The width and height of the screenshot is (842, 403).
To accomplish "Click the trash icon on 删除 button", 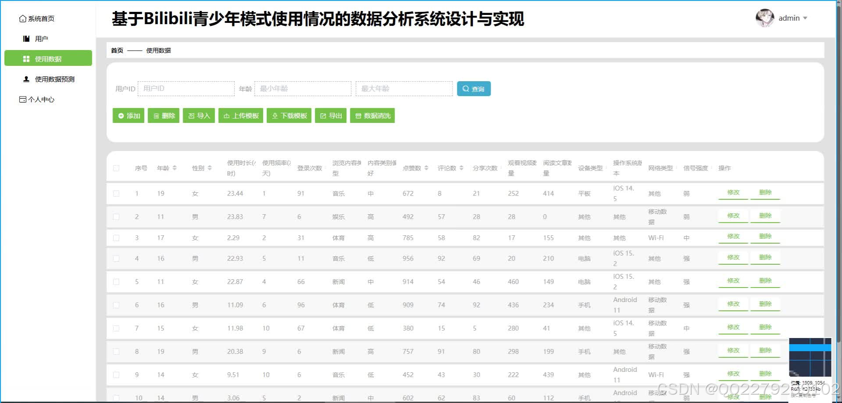I will [157, 115].
